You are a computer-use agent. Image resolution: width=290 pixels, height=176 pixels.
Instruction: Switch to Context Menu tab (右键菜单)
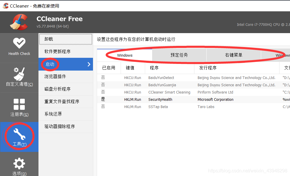tap(233, 55)
